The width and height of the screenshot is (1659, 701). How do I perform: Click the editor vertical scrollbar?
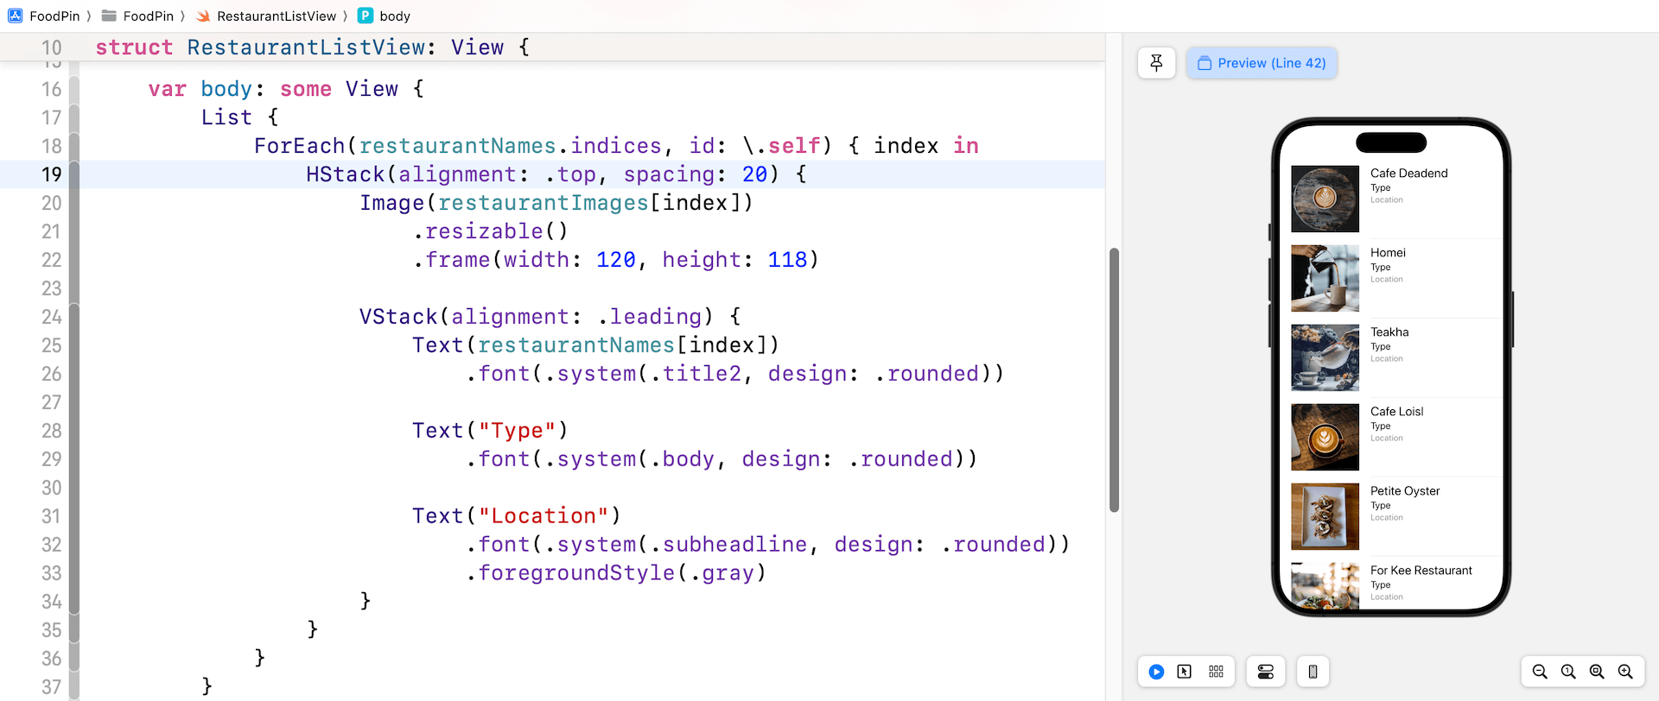[x=1114, y=380]
